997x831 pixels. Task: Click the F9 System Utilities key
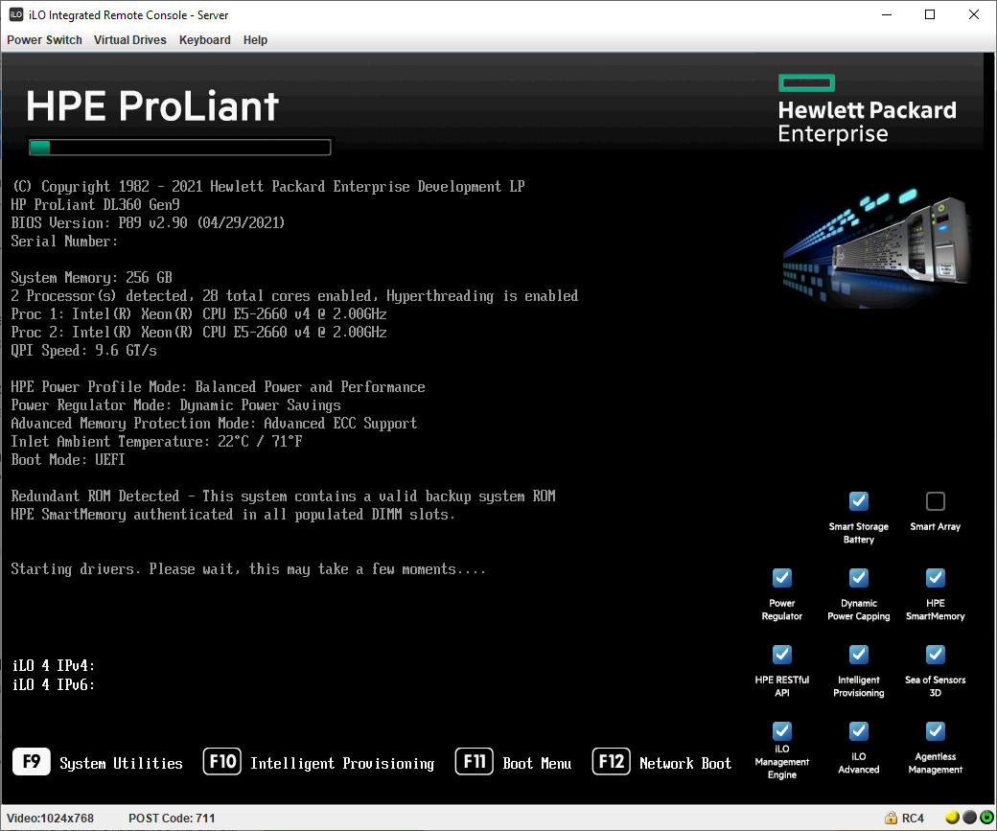[31, 761]
